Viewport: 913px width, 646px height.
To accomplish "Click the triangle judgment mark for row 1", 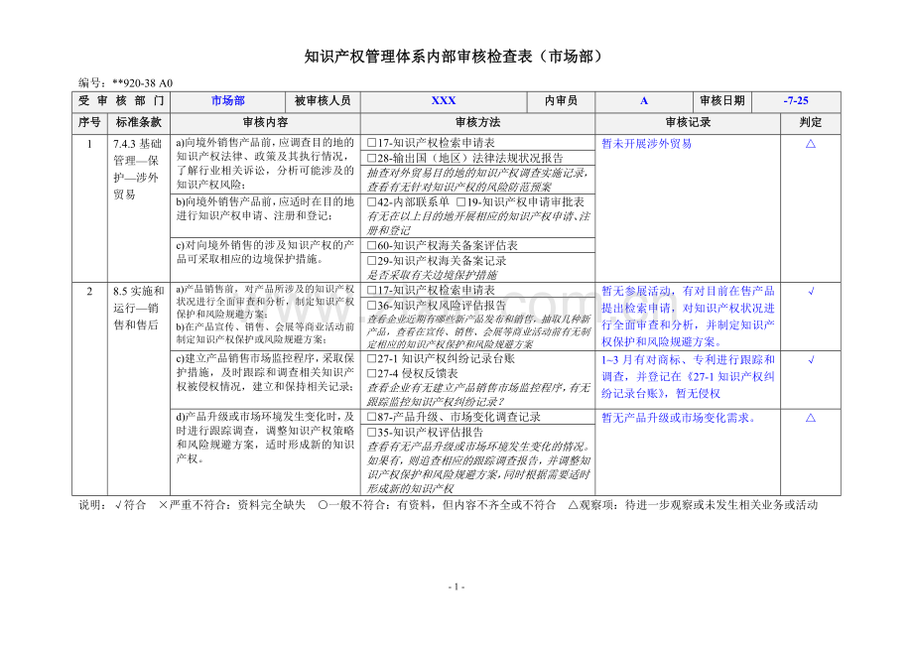I will pos(811,144).
